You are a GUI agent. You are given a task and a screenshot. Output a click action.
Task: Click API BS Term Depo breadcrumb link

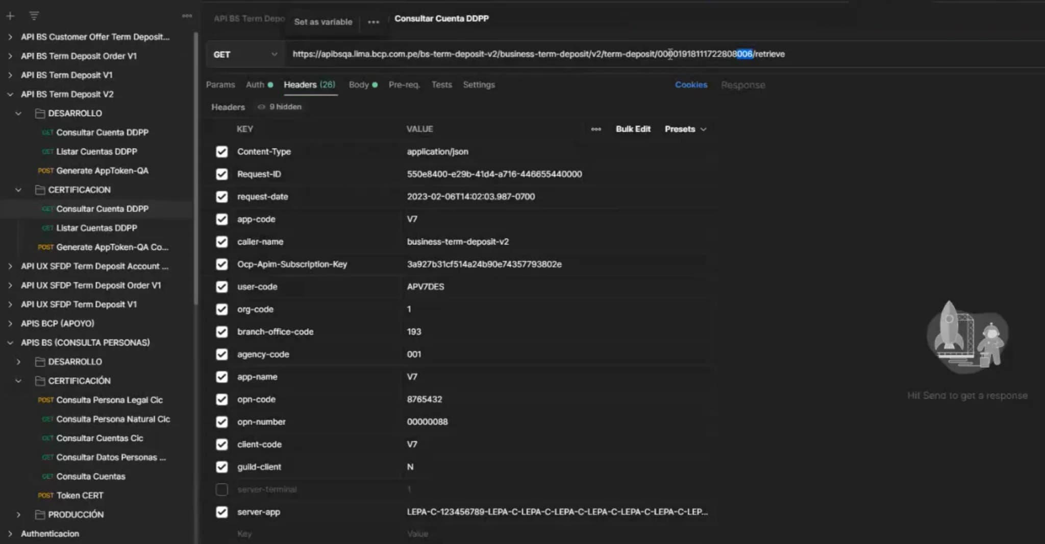coord(249,18)
